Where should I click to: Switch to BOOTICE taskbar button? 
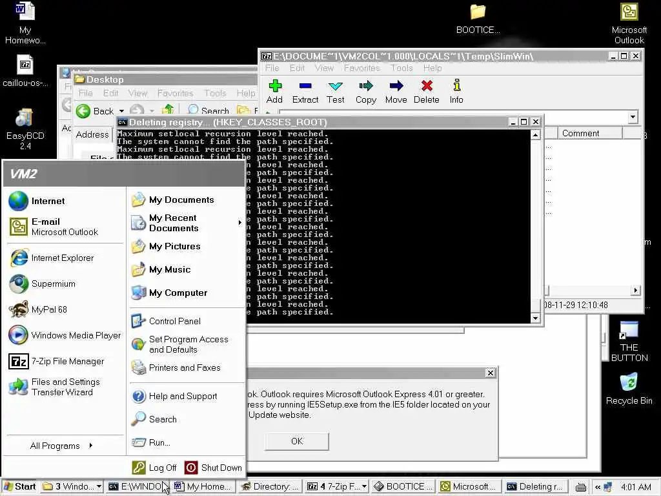403,486
